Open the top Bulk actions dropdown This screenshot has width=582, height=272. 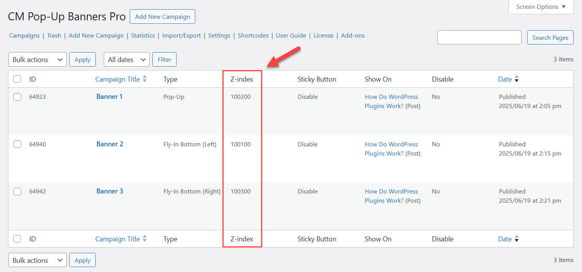pyautogui.click(x=38, y=59)
